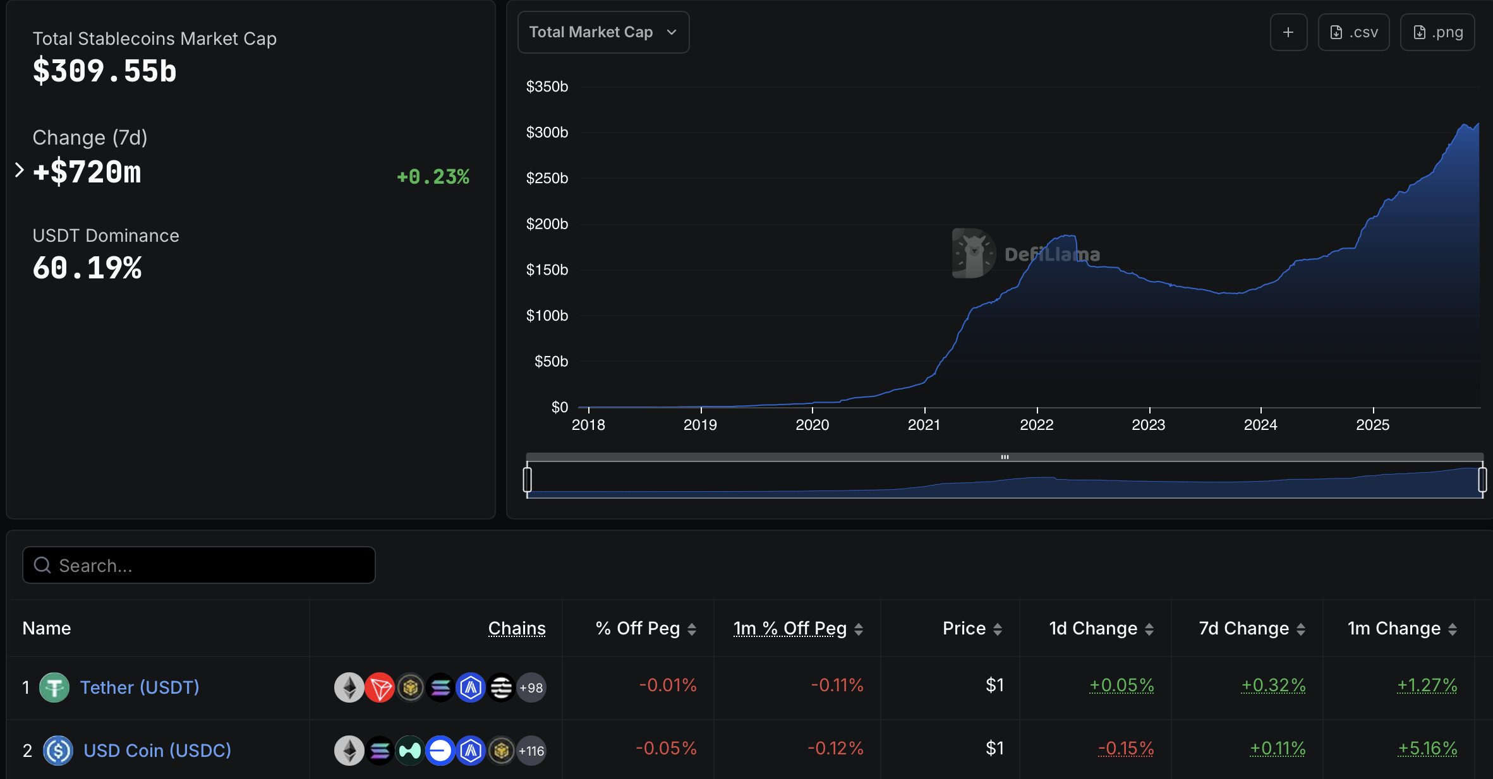The width and height of the screenshot is (1493, 779).
Task: Click the Tron chain icon in the Tether row
Action: [x=380, y=687]
